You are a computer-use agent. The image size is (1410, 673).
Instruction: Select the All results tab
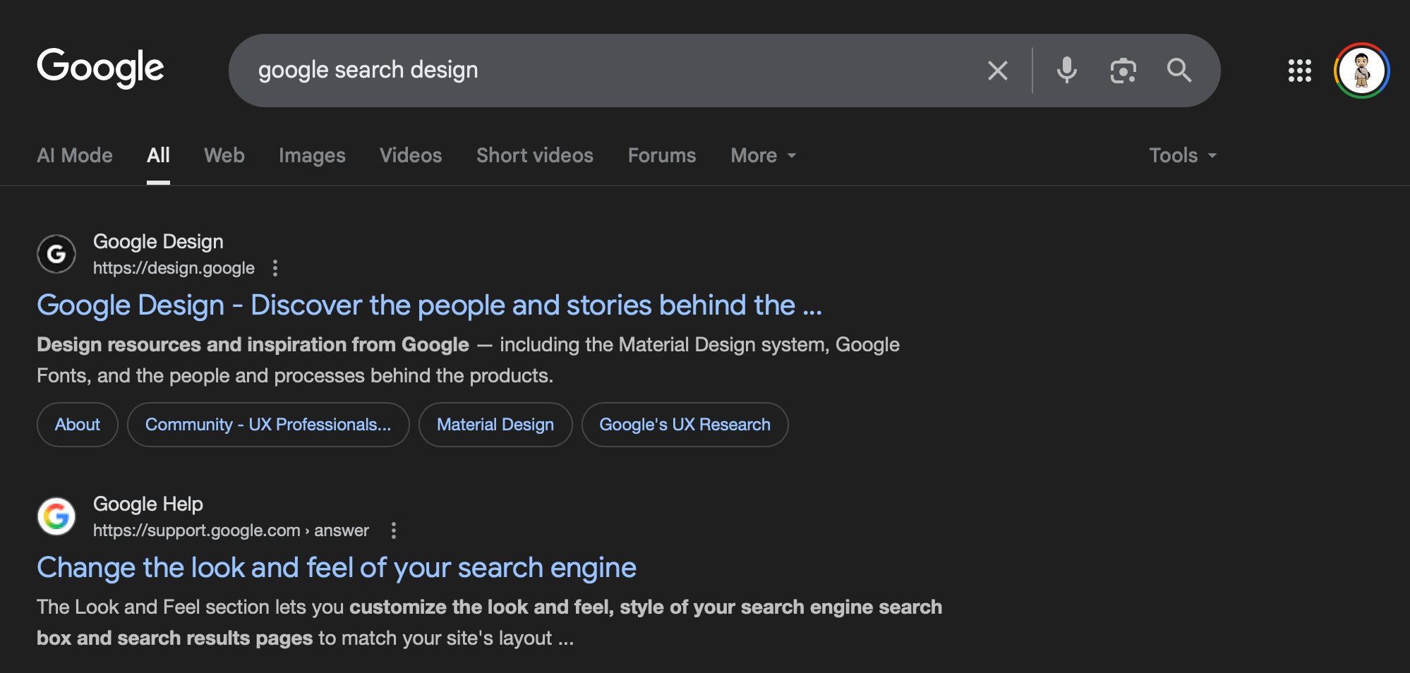tap(158, 155)
